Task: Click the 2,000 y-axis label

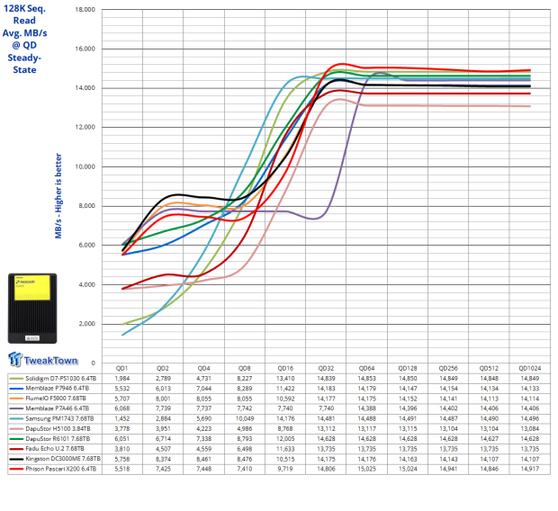Action: 86,324
